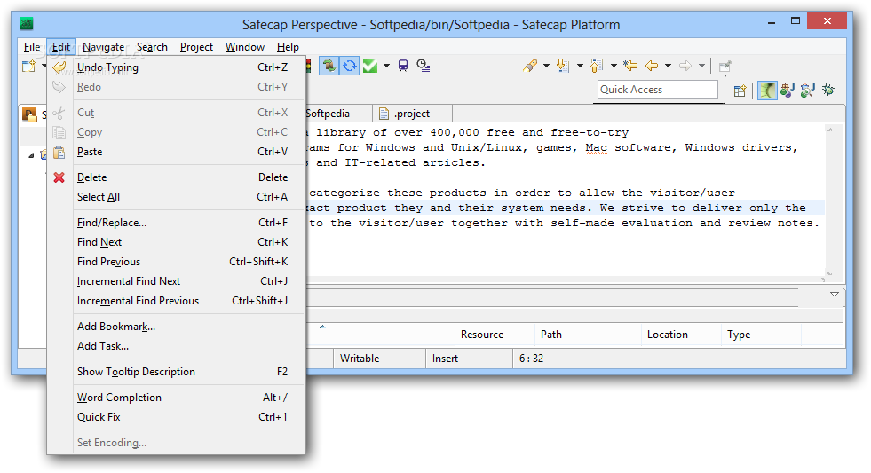Select Cut in the Edit menu
The height and width of the screenshot is (473, 871).
pos(176,112)
